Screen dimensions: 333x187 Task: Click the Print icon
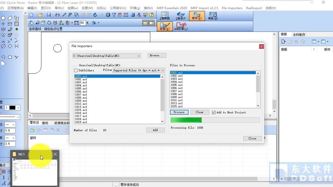coord(57,15)
